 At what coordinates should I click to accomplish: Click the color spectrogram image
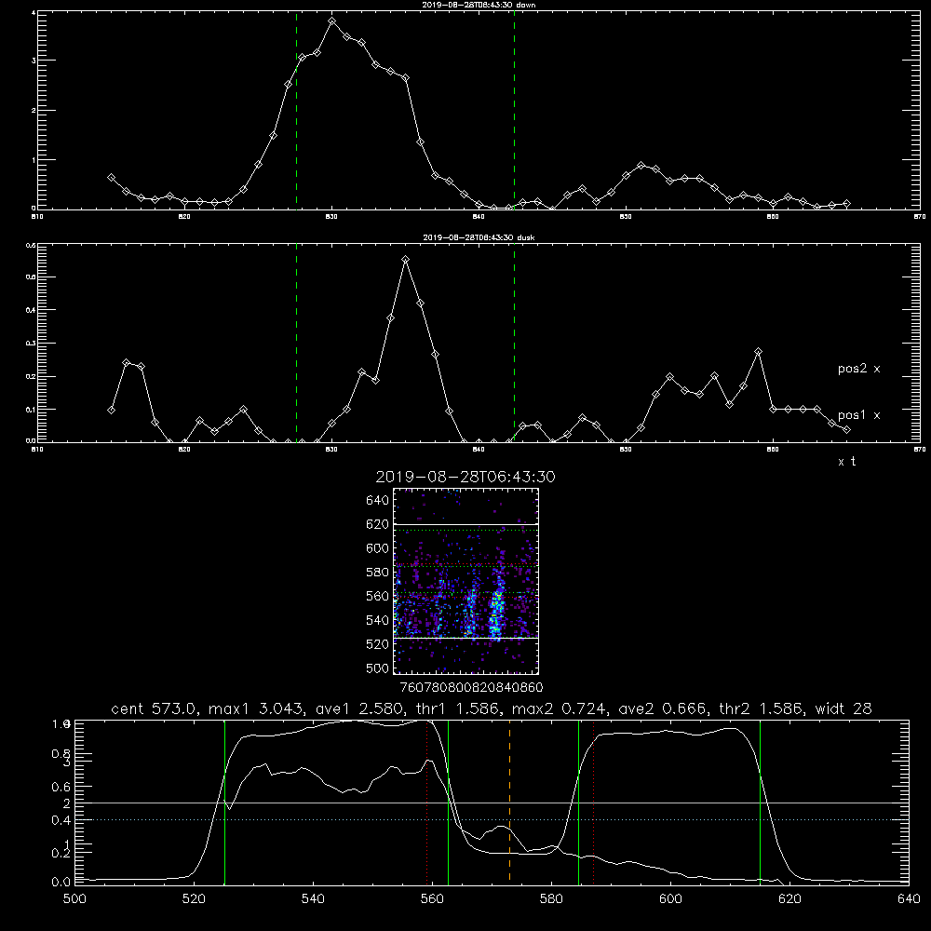point(465,581)
